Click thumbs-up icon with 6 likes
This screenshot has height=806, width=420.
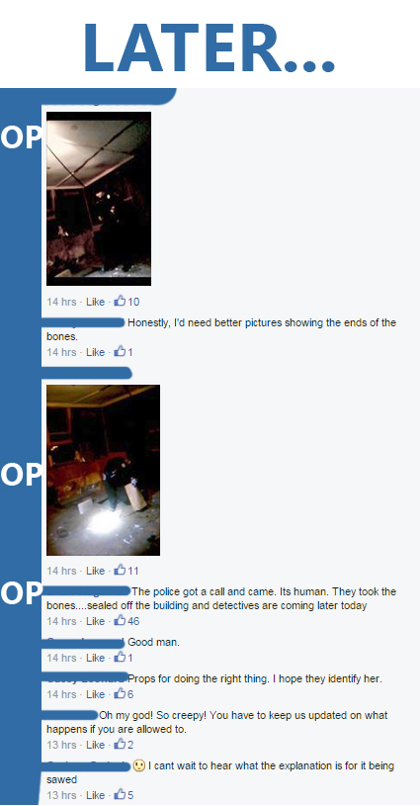click(120, 693)
